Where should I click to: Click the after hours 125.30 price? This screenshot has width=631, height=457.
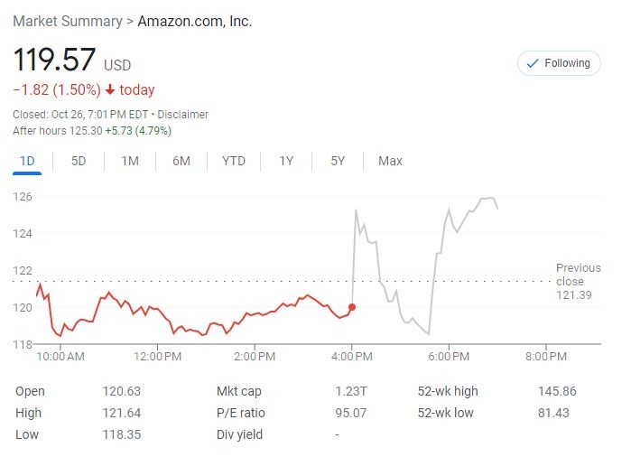click(x=85, y=131)
